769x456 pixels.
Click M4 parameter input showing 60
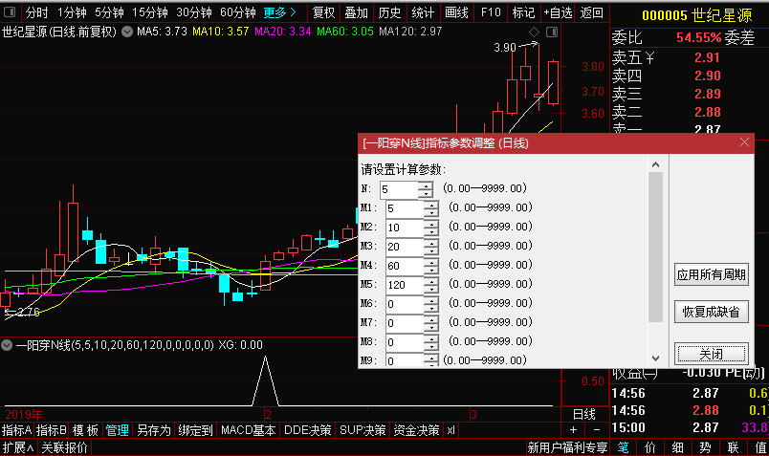click(406, 266)
